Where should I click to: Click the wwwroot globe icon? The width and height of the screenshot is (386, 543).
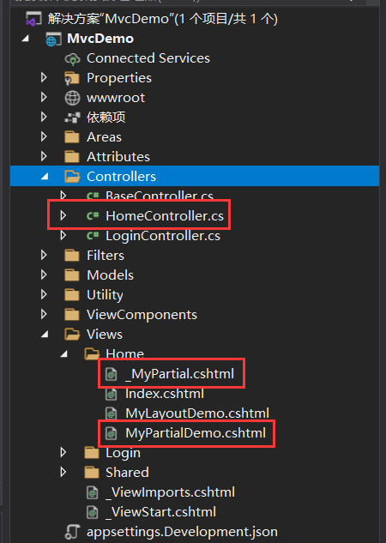tap(72, 98)
